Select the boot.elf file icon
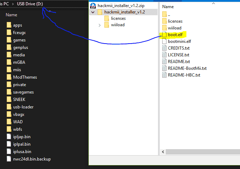This screenshot has width=240, height=169. [x=164, y=35]
